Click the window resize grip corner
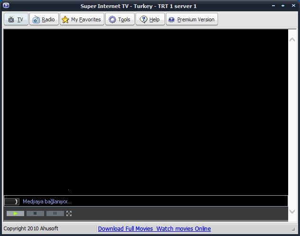The height and width of the screenshot is (236, 300). pos(293,229)
